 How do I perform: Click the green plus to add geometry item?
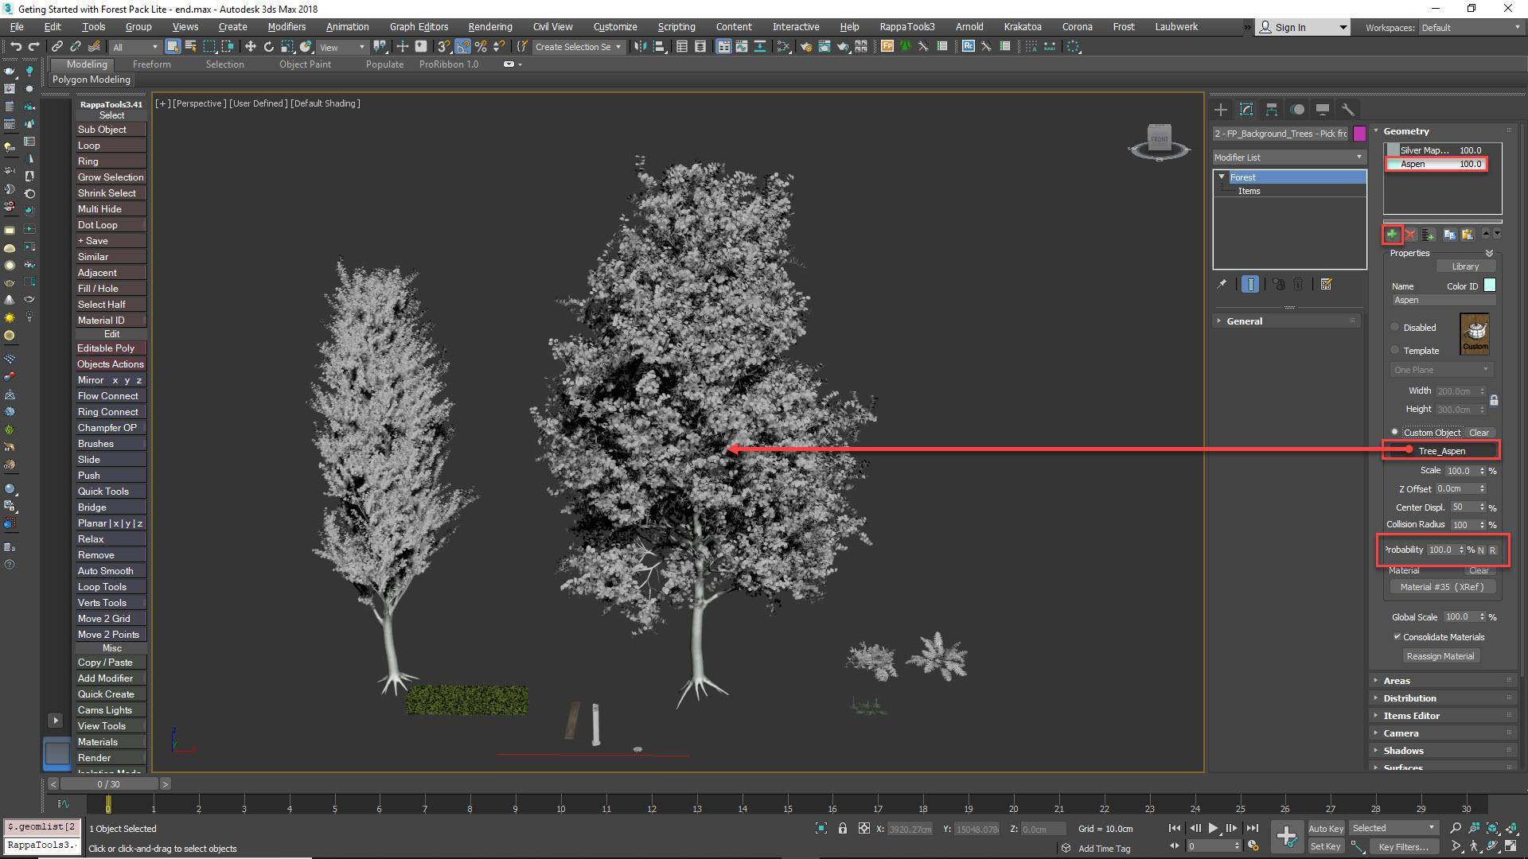[x=1391, y=235]
